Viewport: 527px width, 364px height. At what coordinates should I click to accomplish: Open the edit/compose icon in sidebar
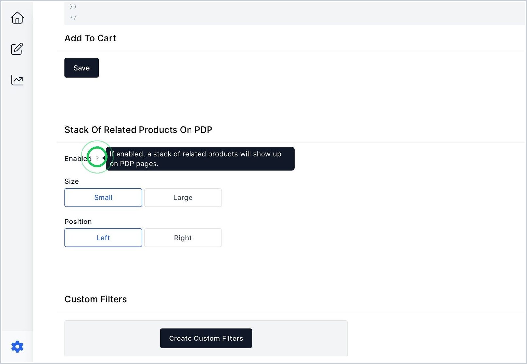coord(17,49)
